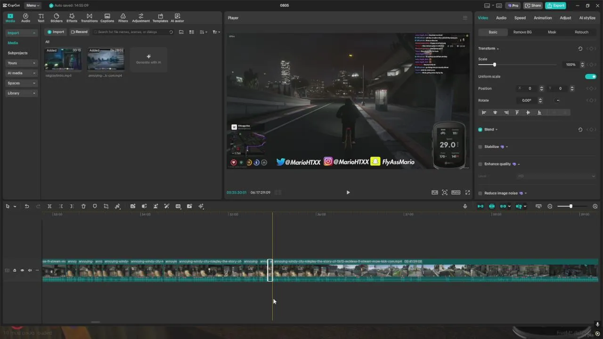Collapse the Transform section arrow
This screenshot has width=603, height=339.
pyautogui.click(x=498, y=49)
